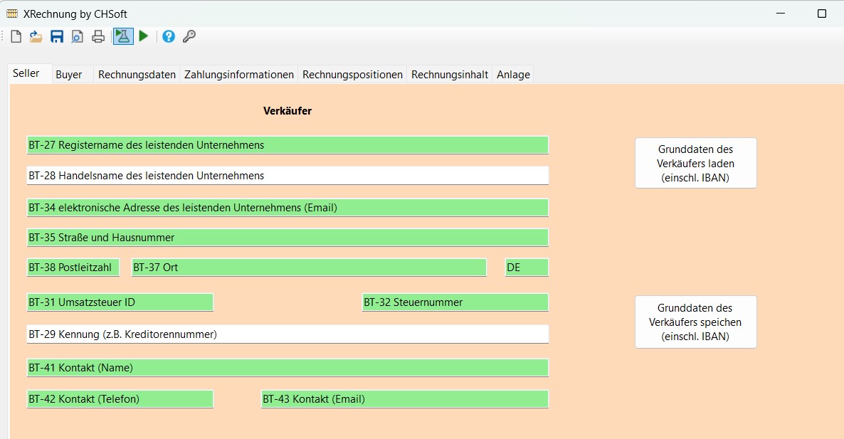Open print preview with magnifier page icon
This screenshot has height=439, width=844.
point(77,36)
